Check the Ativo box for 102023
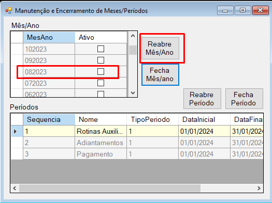The width and height of the screenshot is (272, 203). 101,49
